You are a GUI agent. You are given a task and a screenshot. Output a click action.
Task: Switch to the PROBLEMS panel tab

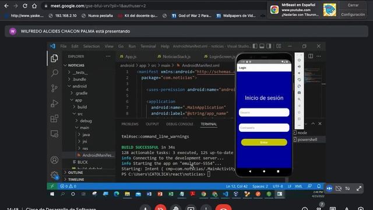click(x=130, y=124)
